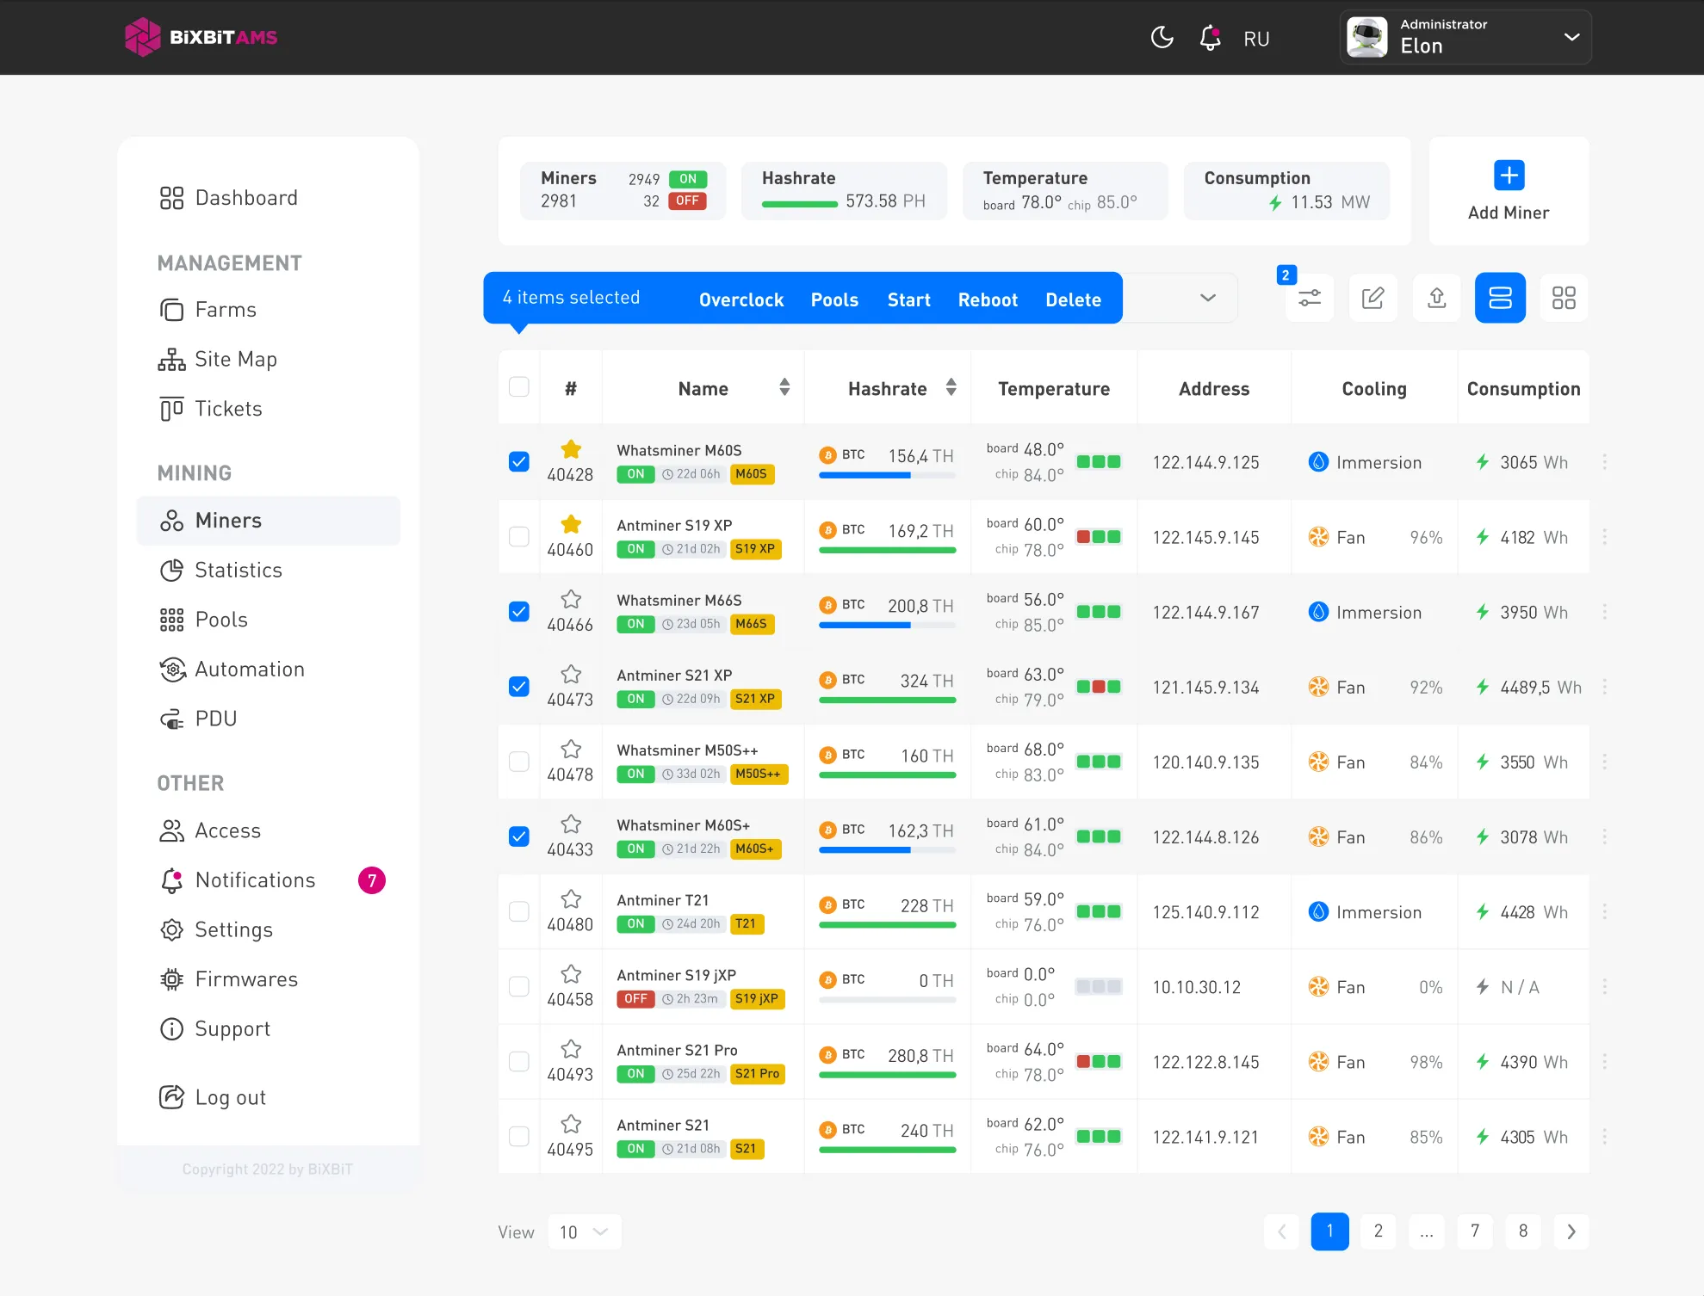Open row menu for miner 40495
1704x1296 pixels.
(x=1604, y=1137)
